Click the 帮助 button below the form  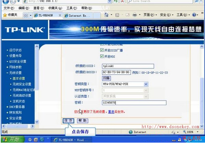pos(83,120)
